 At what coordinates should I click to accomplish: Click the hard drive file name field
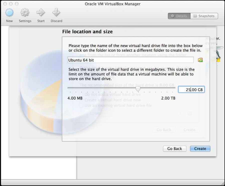(x=131, y=60)
